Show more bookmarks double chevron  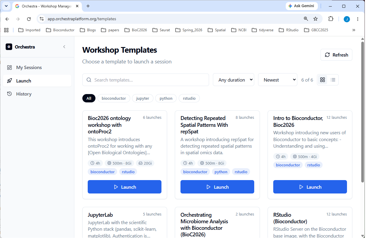tap(354, 30)
